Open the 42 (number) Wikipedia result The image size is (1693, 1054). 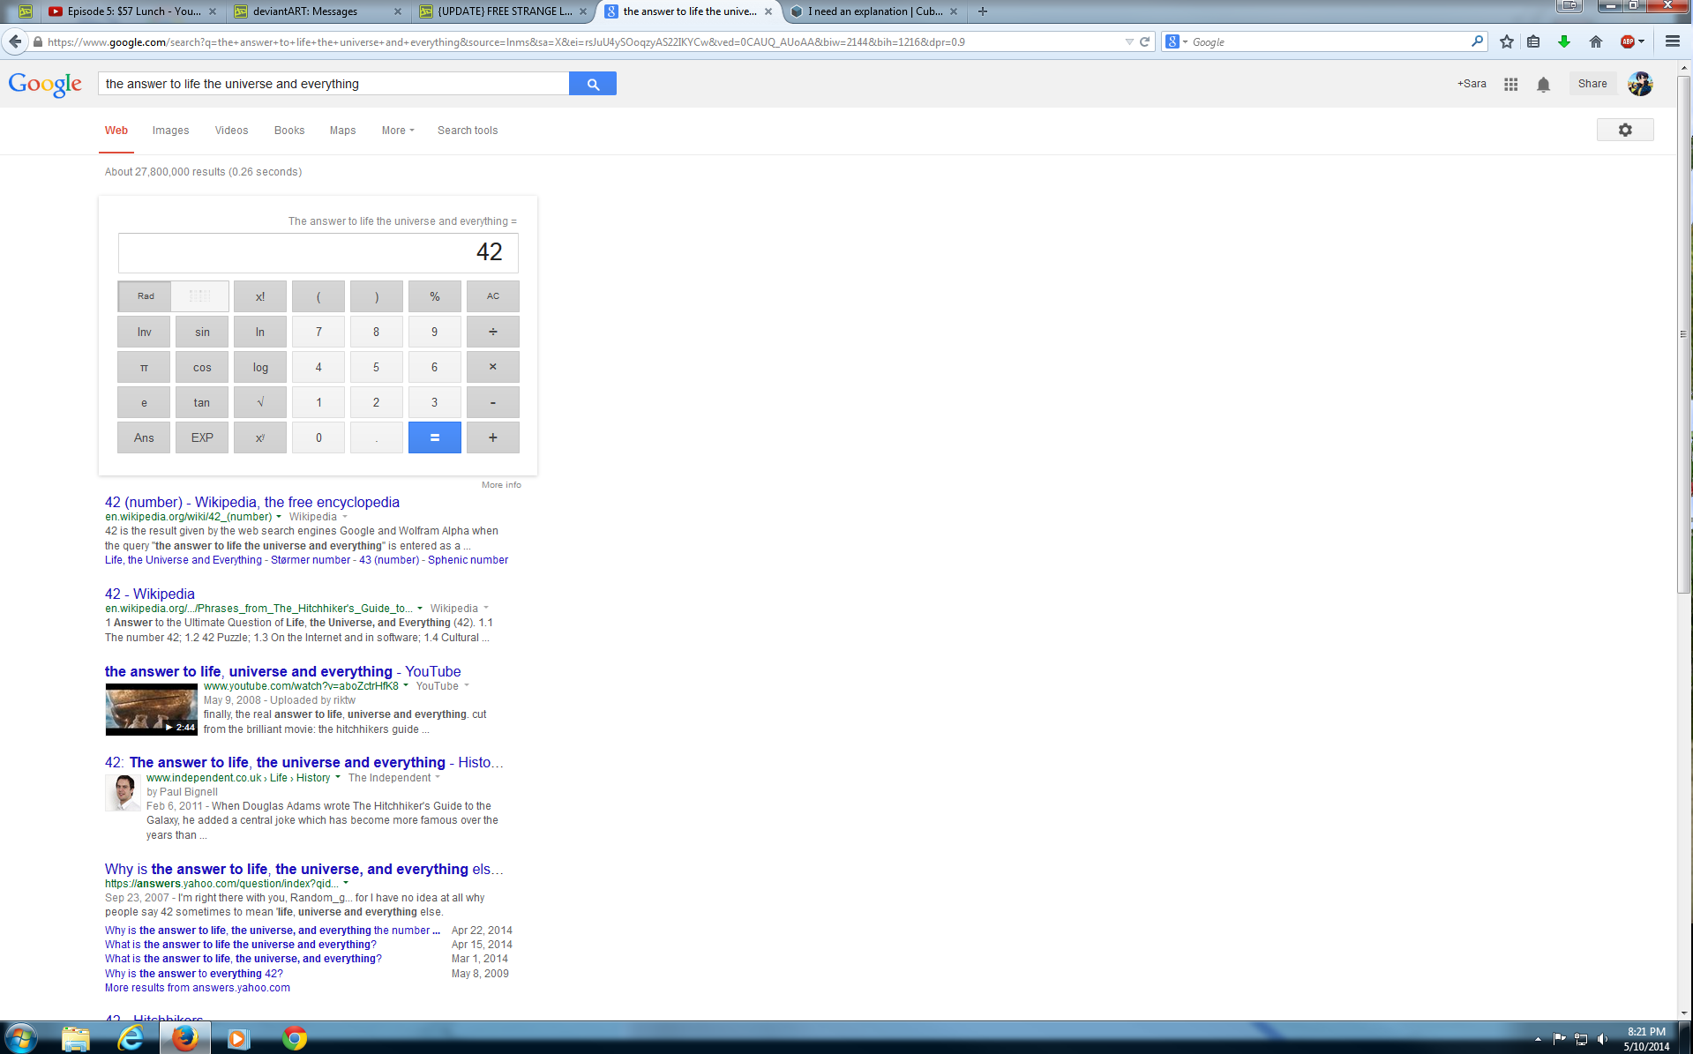(x=252, y=503)
